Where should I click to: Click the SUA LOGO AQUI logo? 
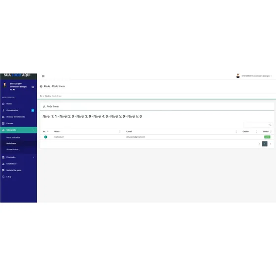click(17, 75)
